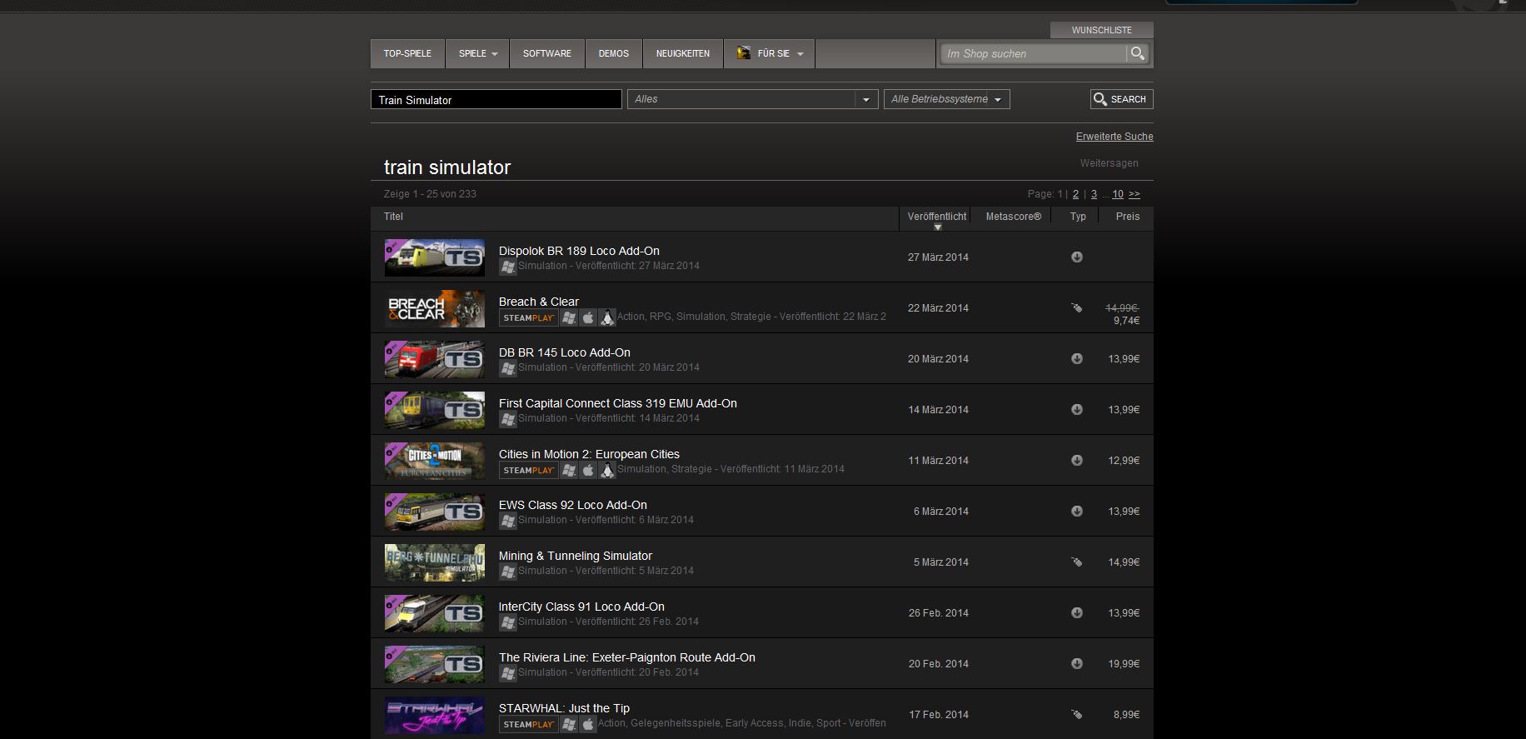Click the Linux icon under Breach & Clear
This screenshot has width=1526, height=739.
click(x=607, y=317)
